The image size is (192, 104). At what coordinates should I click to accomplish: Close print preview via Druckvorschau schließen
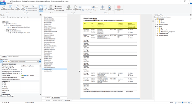pos(119,8)
